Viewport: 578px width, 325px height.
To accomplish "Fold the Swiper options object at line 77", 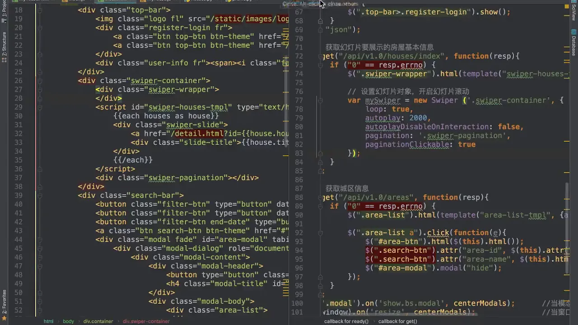I will 320,101.
